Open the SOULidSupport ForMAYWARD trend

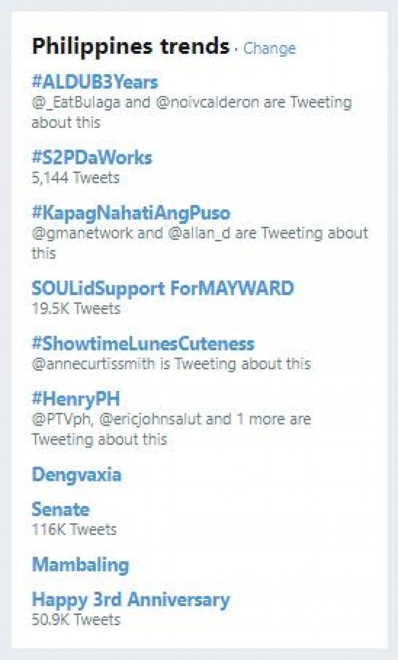tap(162, 288)
